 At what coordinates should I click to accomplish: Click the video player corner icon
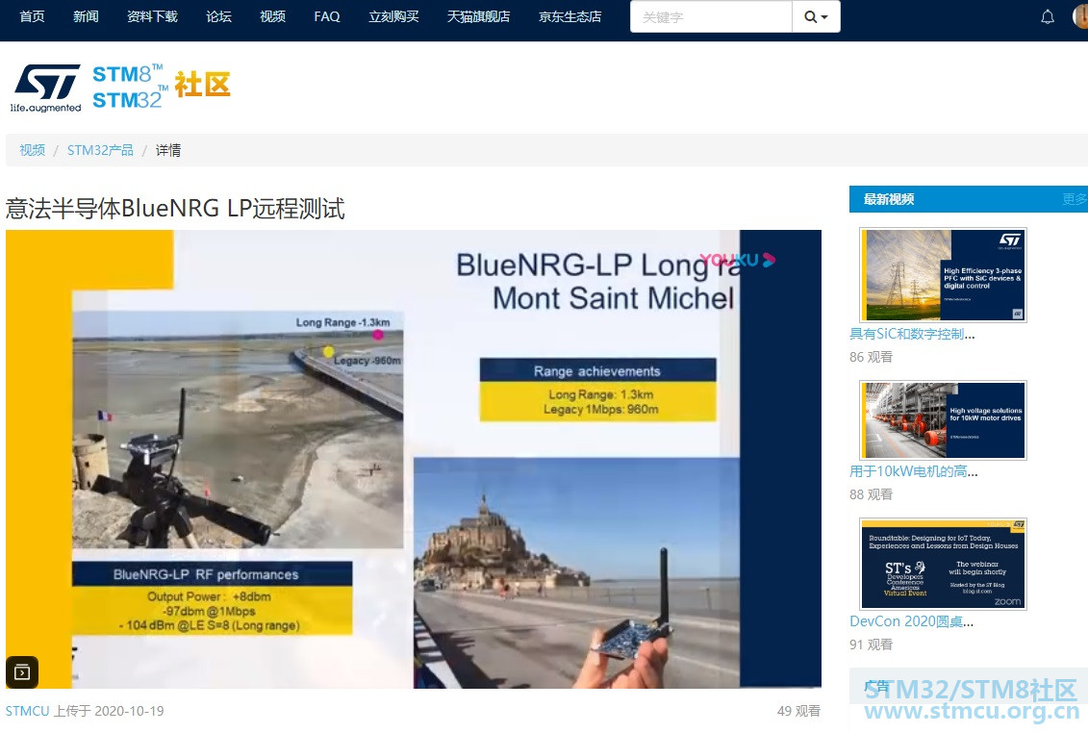tap(22, 671)
